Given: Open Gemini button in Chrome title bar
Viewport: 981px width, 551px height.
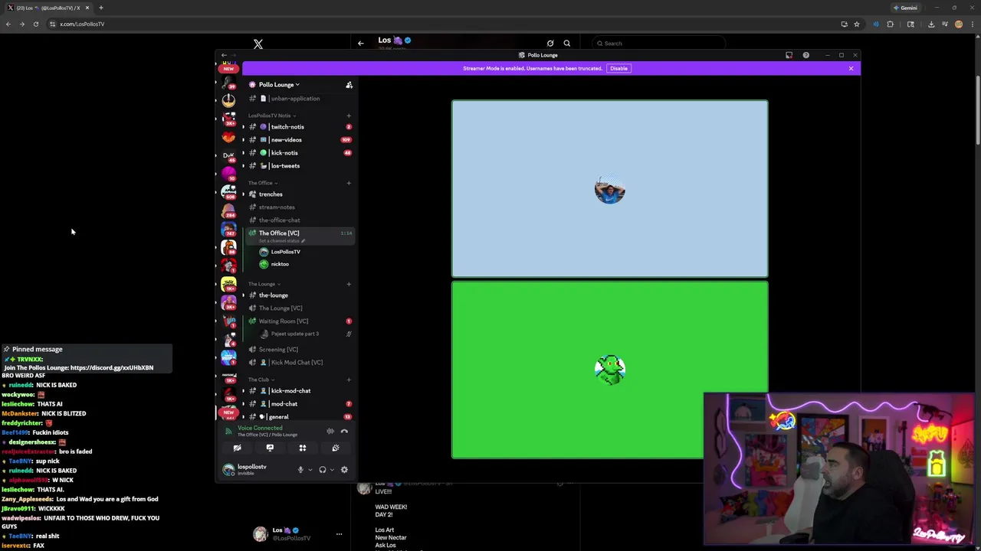Looking at the screenshot, I should [905, 8].
